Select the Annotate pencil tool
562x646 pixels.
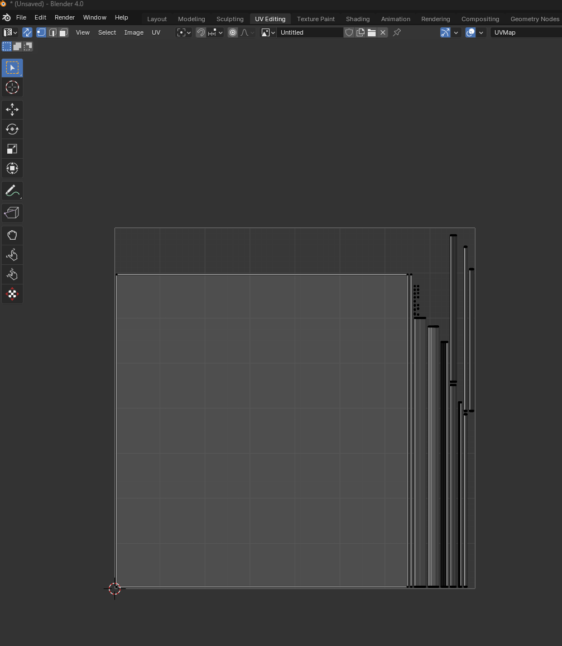tap(12, 191)
